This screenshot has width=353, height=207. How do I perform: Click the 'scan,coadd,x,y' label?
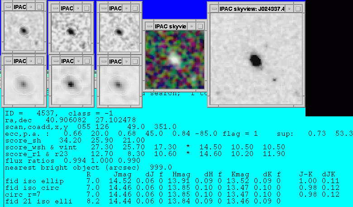[37, 127]
